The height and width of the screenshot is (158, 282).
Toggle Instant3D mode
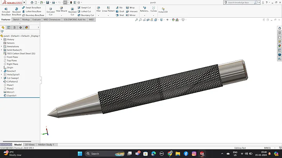point(163,10)
